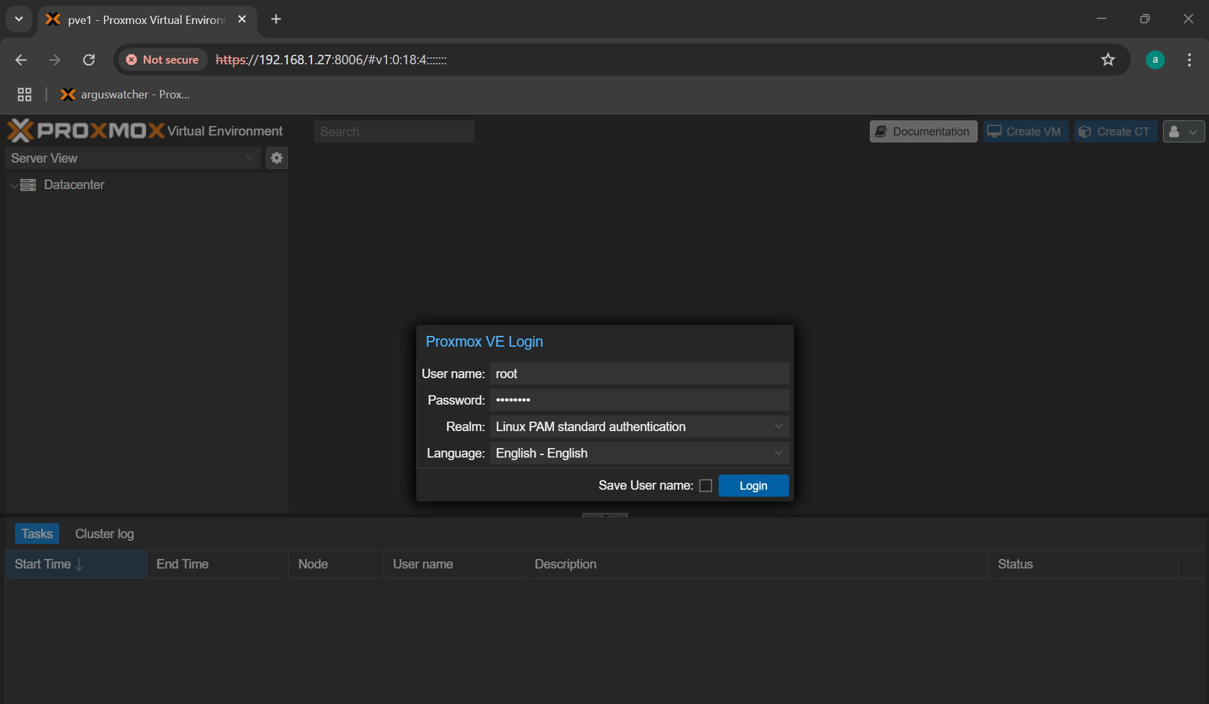Collapse the Datacenter tree node

click(x=14, y=185)
